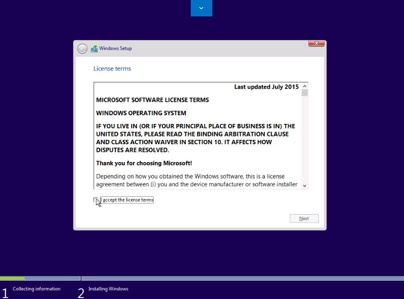Click the back arrow in Windows Setup
Viewport: 404px width, 299px height.
click(82, 49)
